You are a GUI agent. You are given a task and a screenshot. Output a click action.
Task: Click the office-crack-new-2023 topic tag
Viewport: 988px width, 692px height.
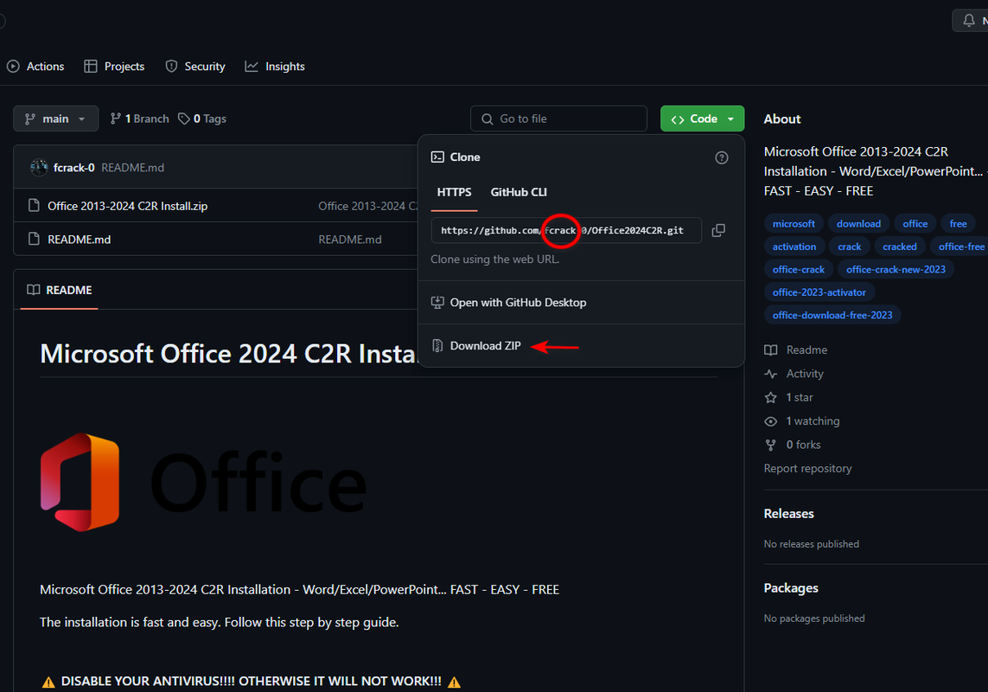coord(896,269)
